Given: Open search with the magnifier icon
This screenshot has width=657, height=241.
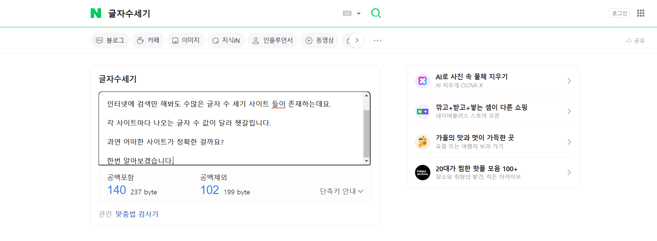Looking at the screenshot, I should pyautogui.click(x=376, y=13).
